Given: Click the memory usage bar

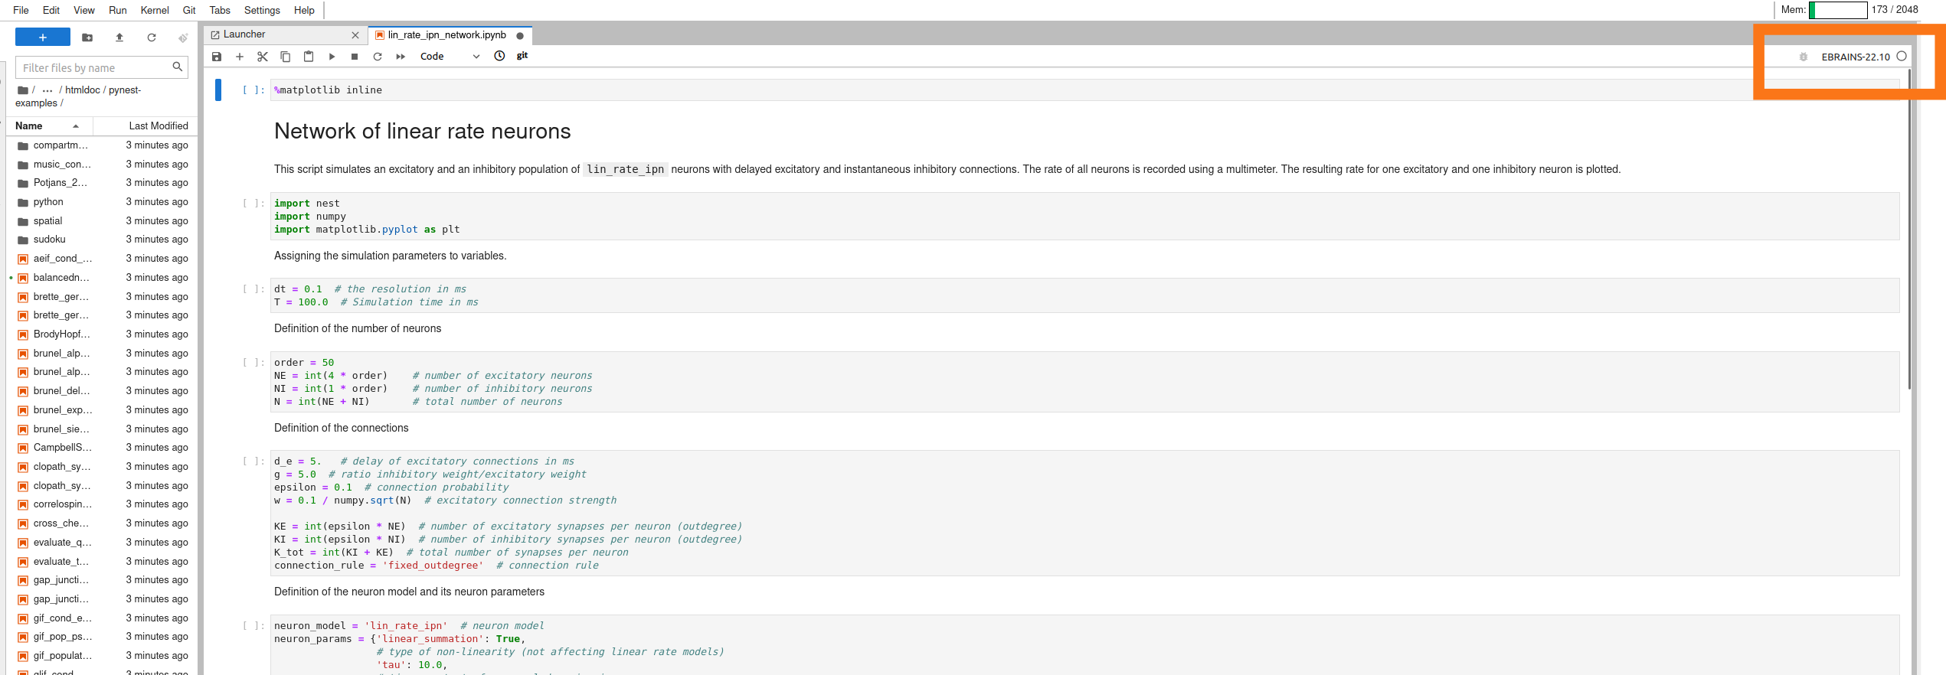Looking at the screenshot, I should 1838,10.
